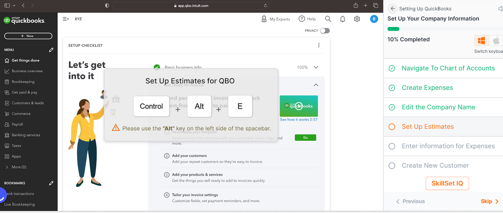
Task: Click the 10% completed progress bar
Action: [x=445, y=29]
